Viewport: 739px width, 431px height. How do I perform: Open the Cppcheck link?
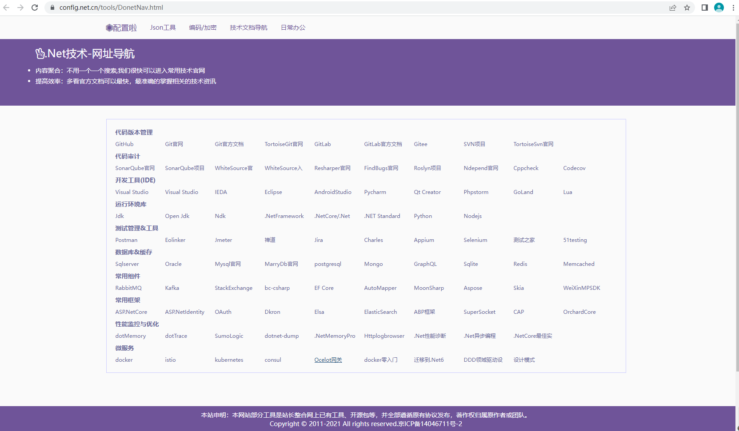[526, 168]
